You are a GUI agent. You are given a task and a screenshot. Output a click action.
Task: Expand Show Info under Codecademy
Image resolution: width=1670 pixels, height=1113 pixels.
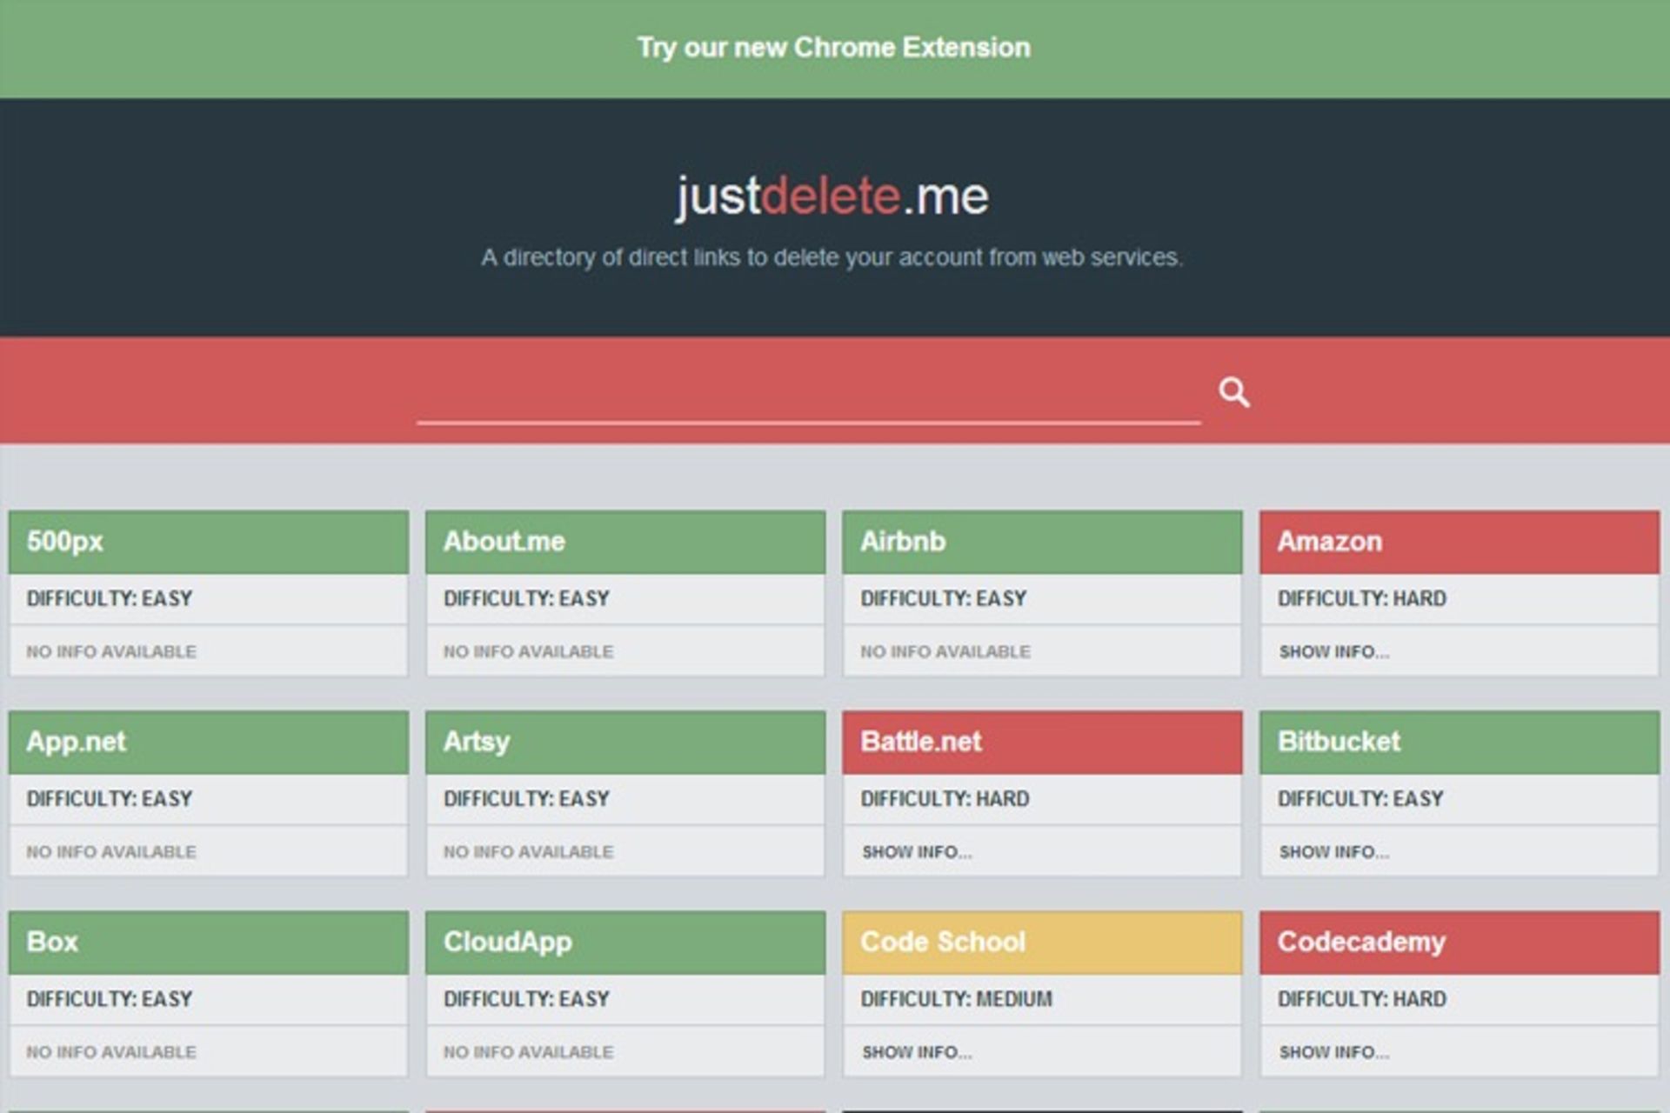(x=1333, y=1051)
